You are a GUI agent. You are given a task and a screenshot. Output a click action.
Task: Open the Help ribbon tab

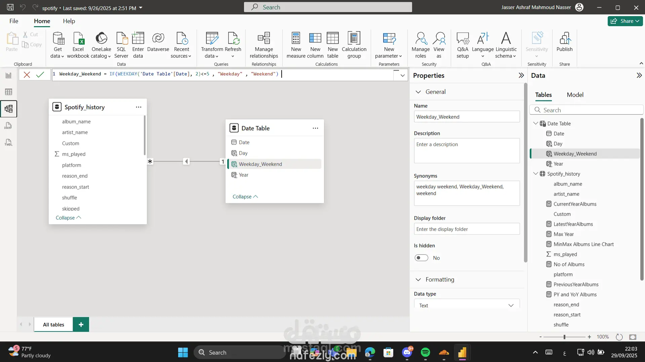69,21
